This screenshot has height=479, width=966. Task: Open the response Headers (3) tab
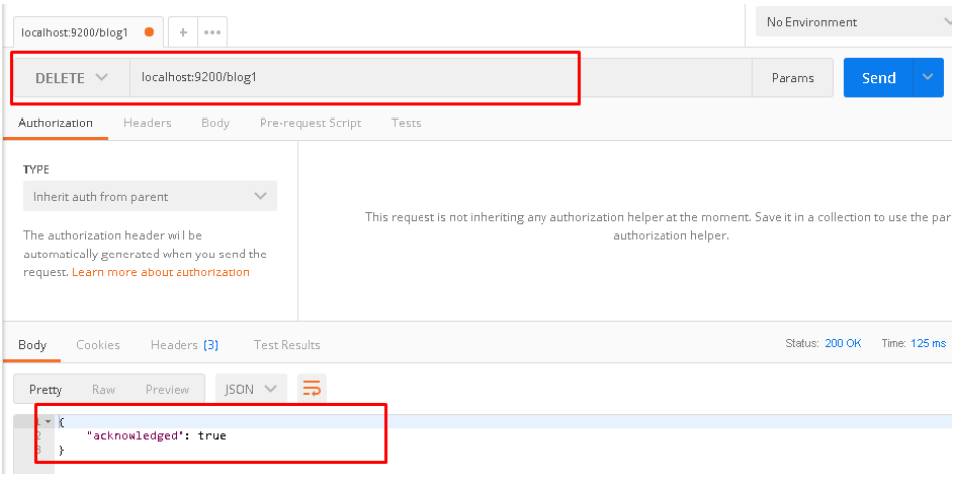[184, 345]
